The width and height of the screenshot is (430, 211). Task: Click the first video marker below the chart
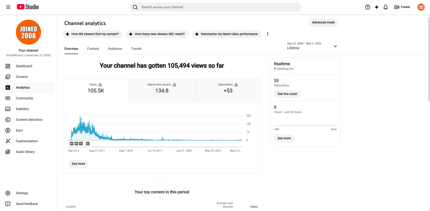click(72, 143)
